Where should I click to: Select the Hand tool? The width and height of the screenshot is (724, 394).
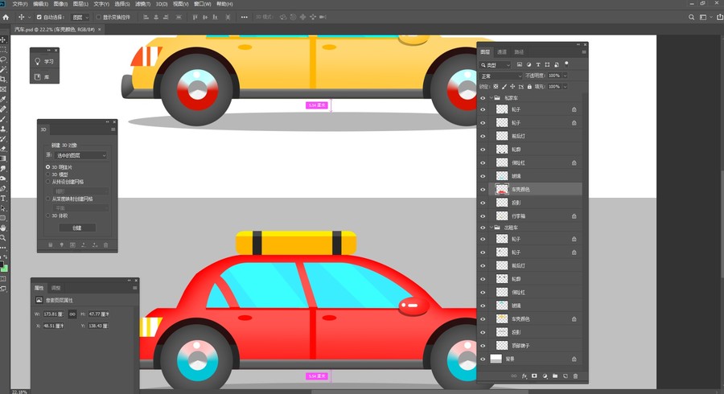click(2, 228)
